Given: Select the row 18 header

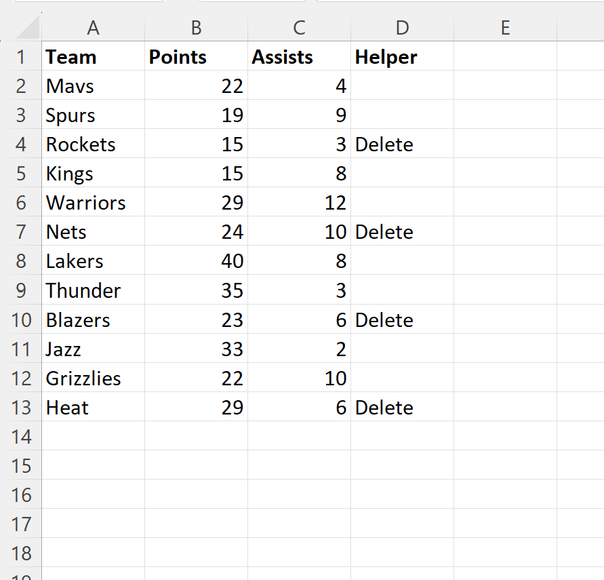Looking at the screenshot, I should pyautogui.click(x=21, y=554).
